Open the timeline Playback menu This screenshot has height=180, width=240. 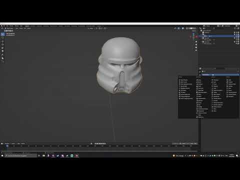point(7,143)
